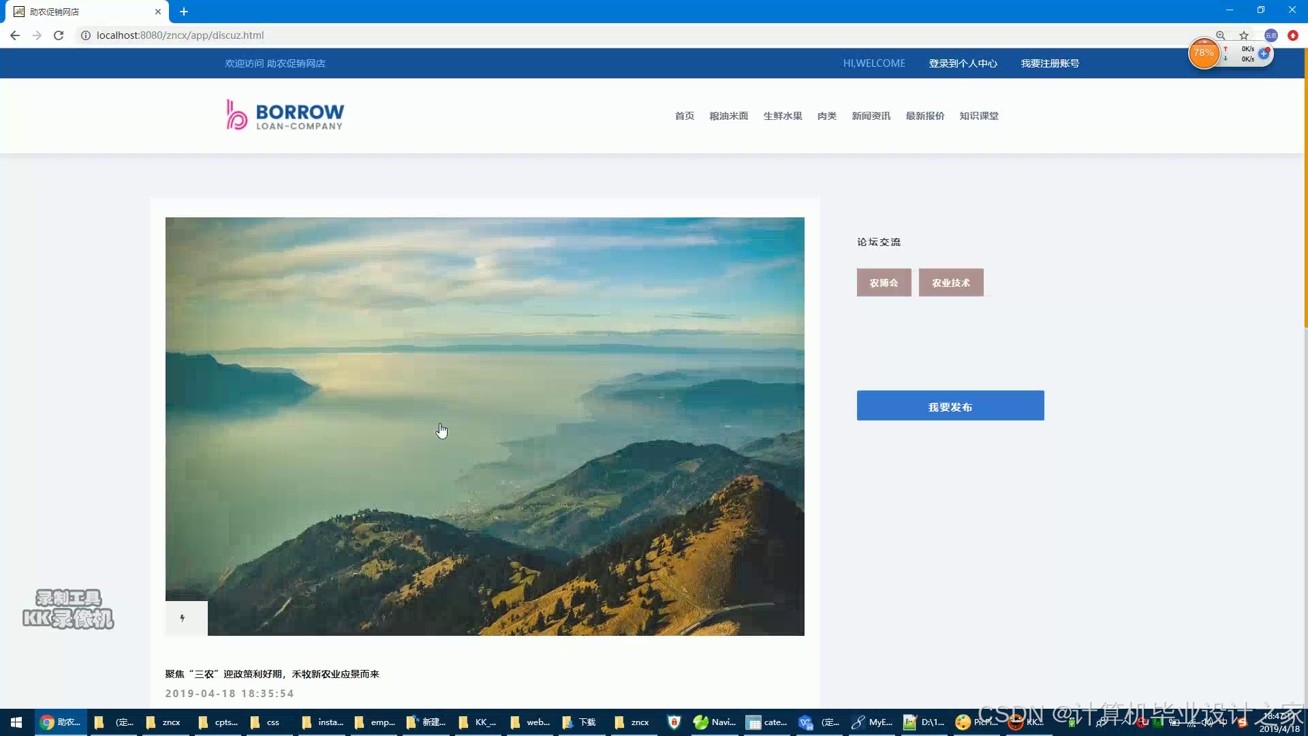The width and height of the screenshot is (1308, 736).
Task: Click the BORROW Loan-Company logo
Action: point(285,114)
